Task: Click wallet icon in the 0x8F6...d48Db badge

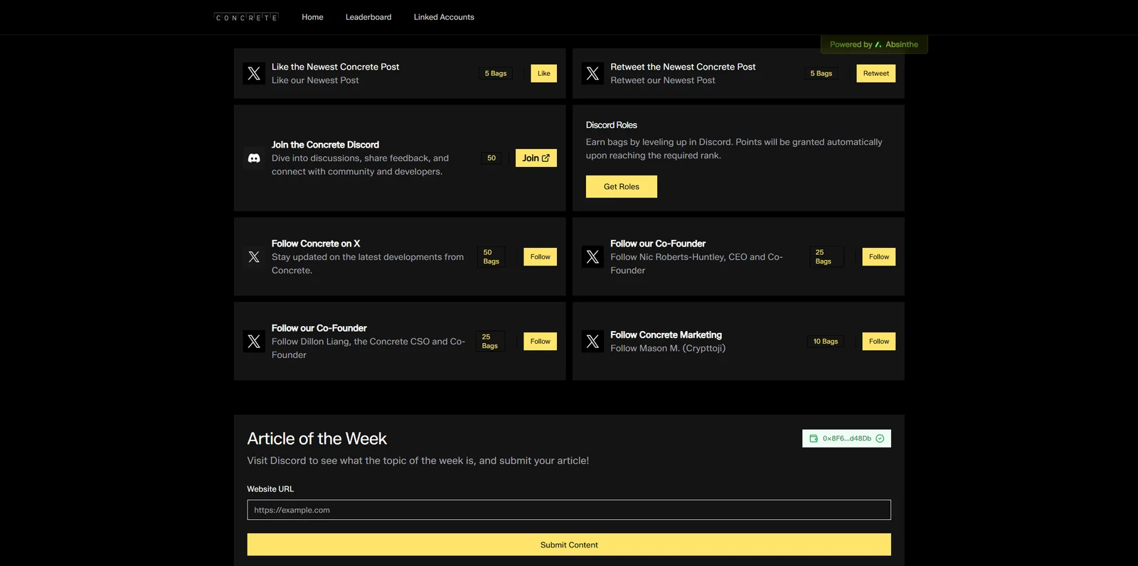Action: pos(814,439)
